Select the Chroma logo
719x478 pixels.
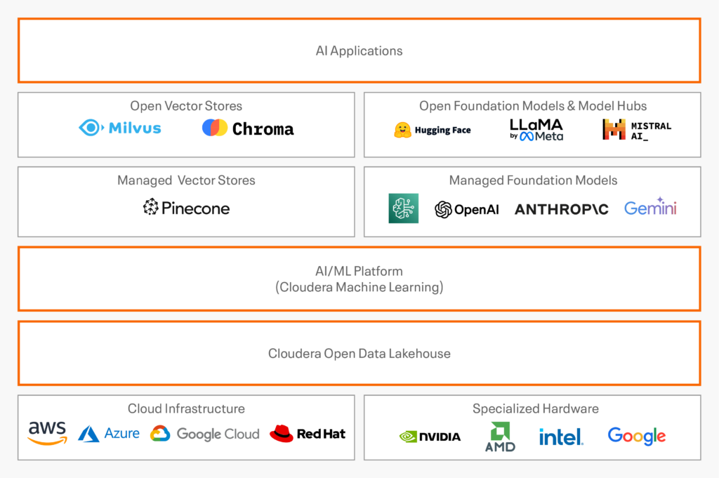pos(248,128)
